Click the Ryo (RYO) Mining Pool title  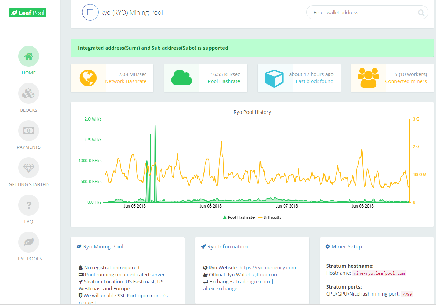pos(132,13)
